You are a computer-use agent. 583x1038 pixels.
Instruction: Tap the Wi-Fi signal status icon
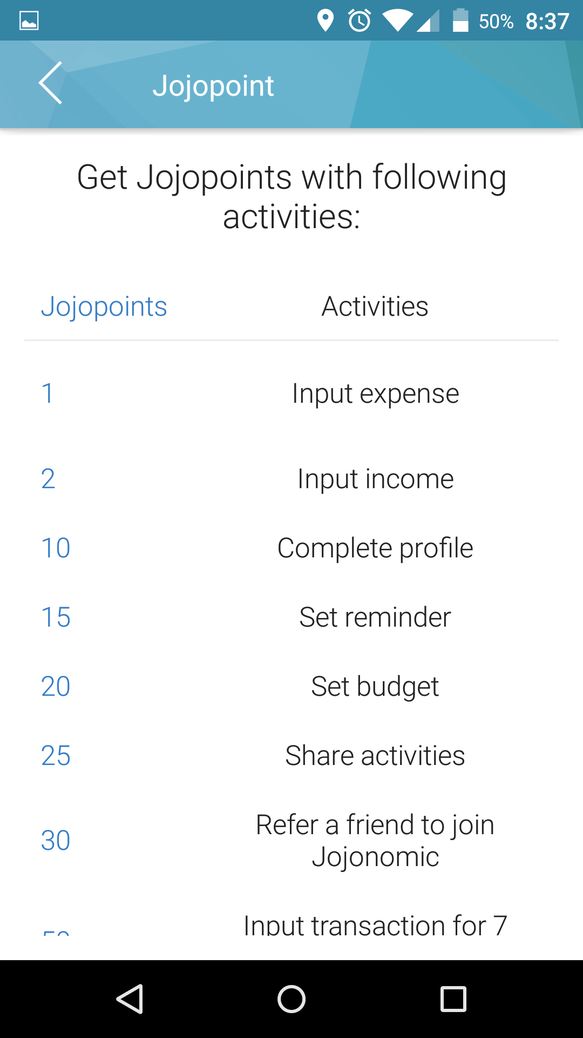click(397, 22)
